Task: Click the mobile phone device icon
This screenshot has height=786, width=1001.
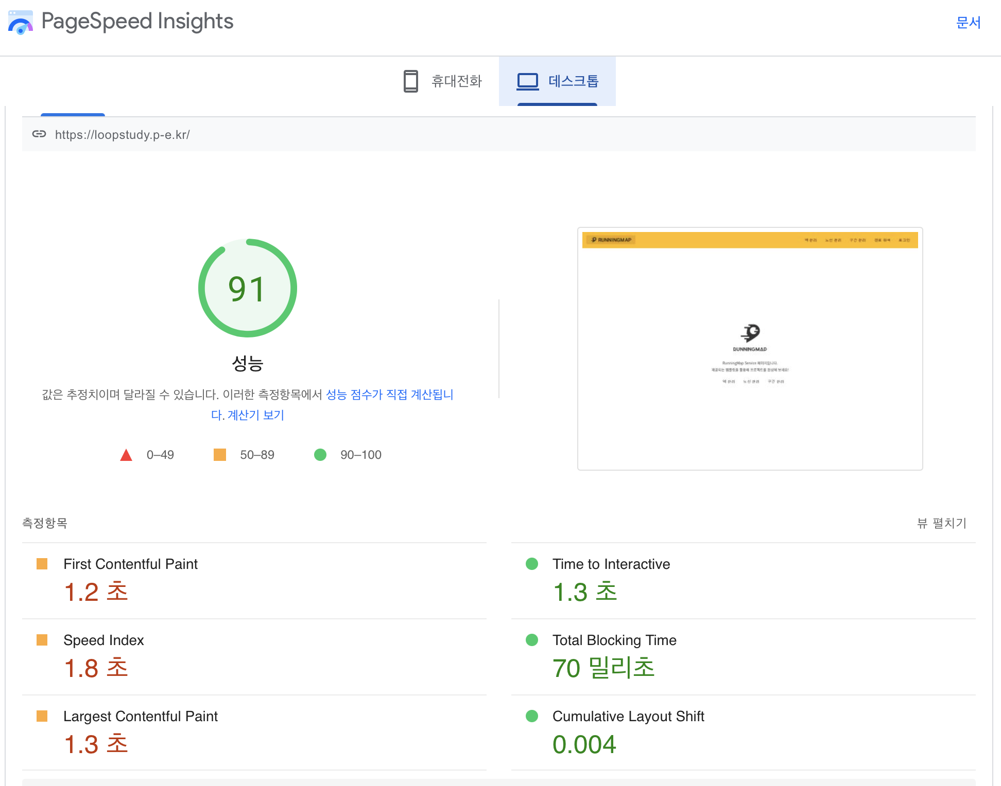Action: (410, 81)
